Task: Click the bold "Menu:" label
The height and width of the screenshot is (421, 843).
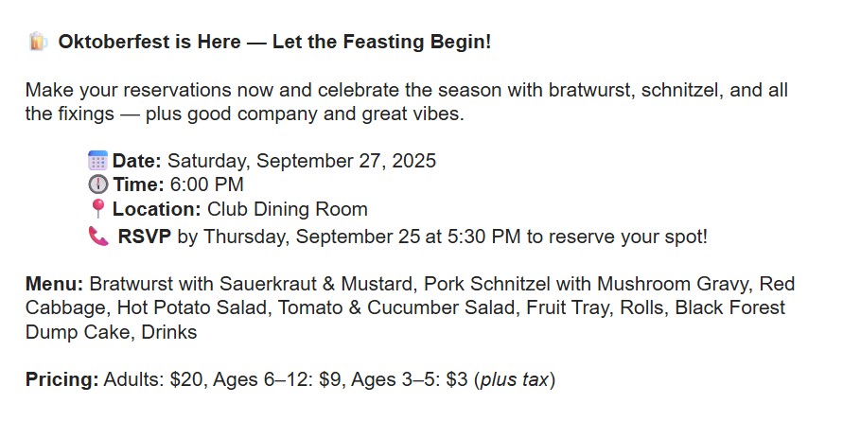Action: (x=55, y=284)
